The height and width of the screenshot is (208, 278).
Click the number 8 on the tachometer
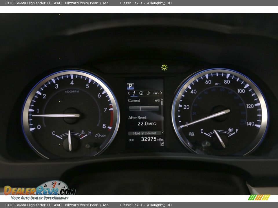pyautogui.click(x=104, y=126)
